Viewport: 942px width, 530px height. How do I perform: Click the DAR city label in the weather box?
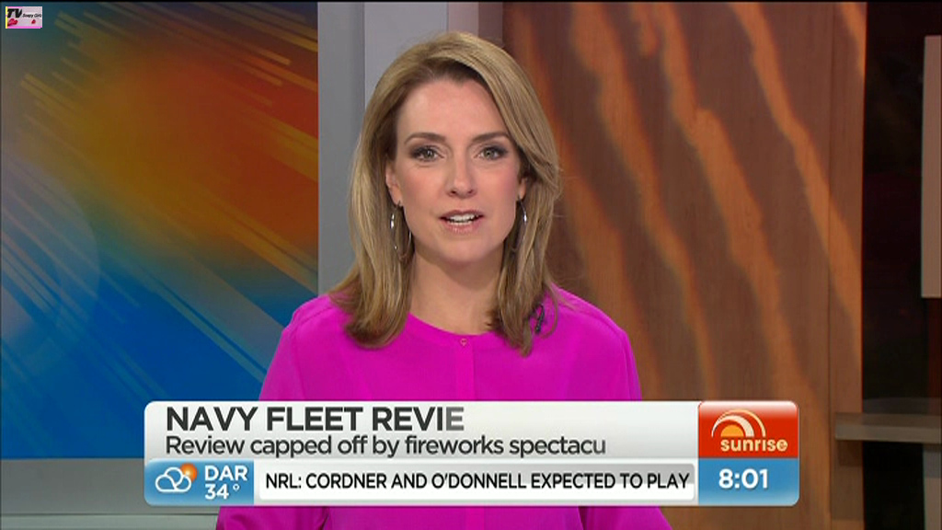[224, 471]
